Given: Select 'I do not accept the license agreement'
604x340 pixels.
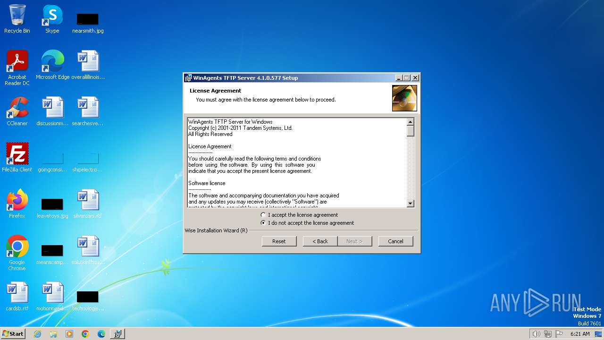Looking at the screenshot, I should click(x=307, y=223).
